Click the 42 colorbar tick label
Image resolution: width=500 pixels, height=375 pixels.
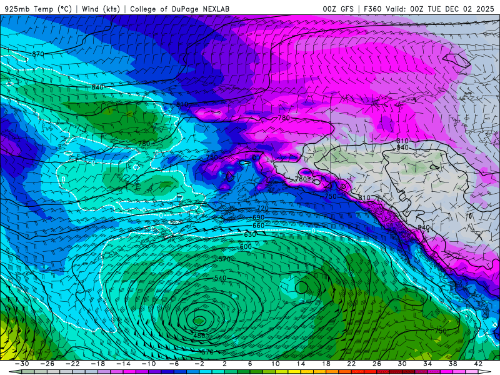478,364
